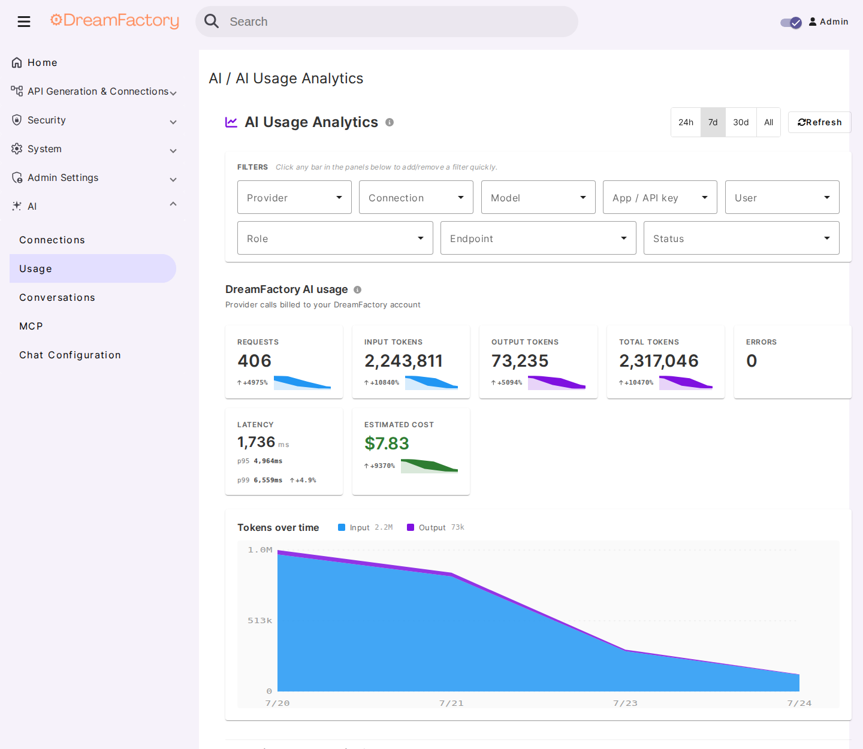Click the search magnifier icon
The width and height of the screenshot is (863, 749).
pyautogui.click(x=212, y=22)
